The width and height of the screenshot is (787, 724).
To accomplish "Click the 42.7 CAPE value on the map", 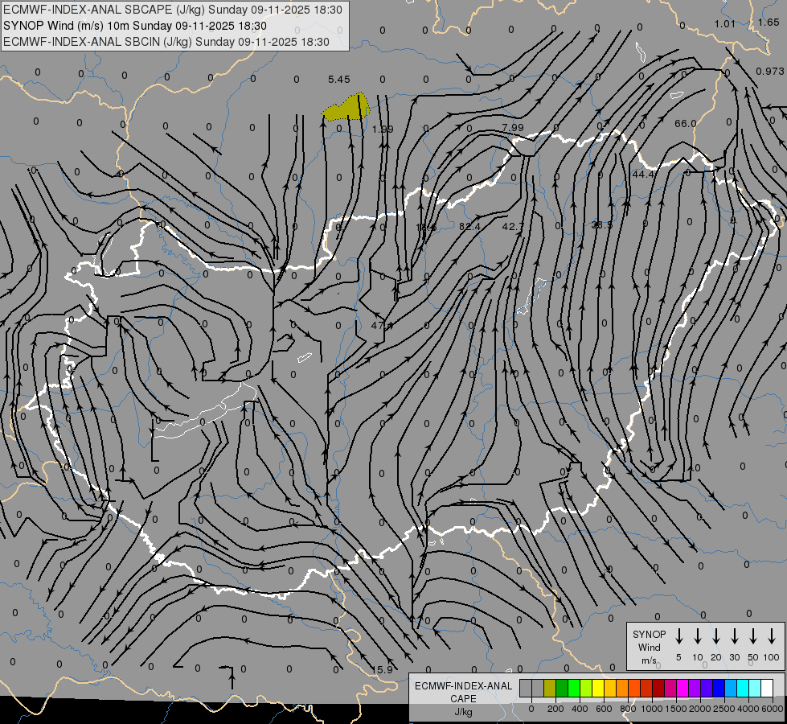I will [512, 227].
